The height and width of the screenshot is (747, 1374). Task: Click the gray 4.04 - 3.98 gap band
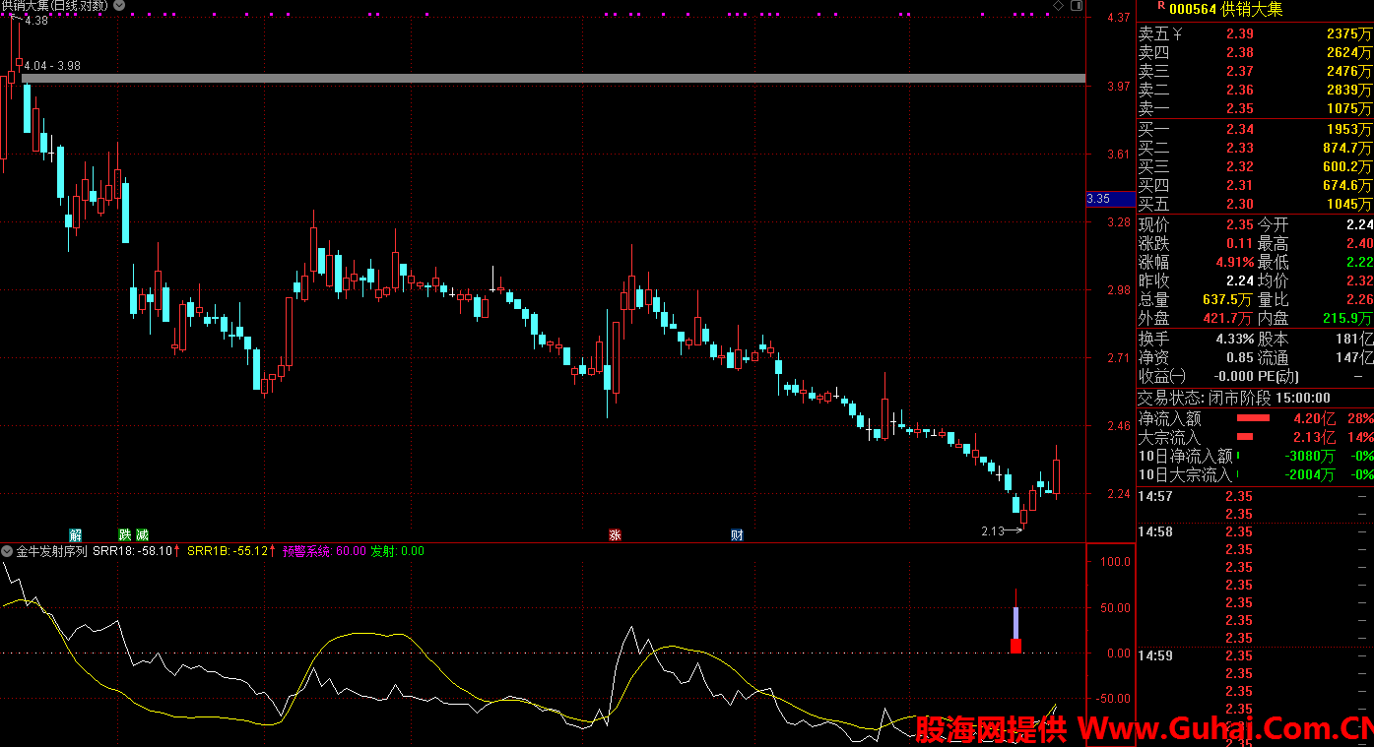coord(553,78)
